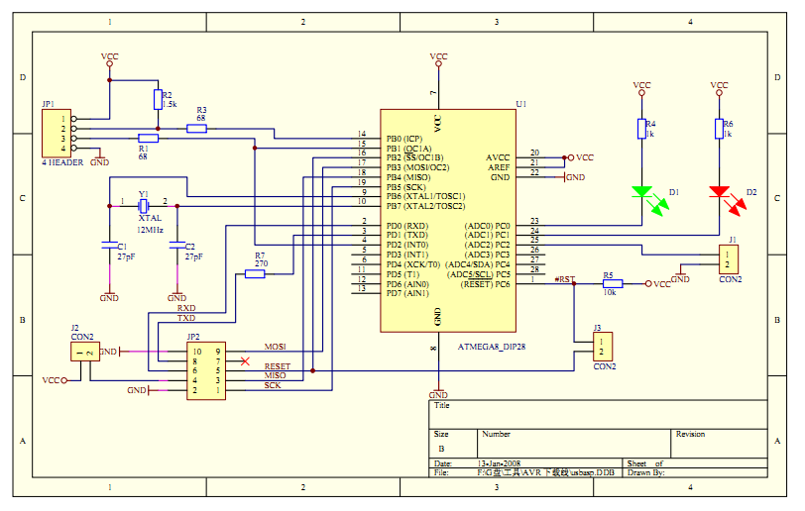Click the VCC power port above U1
805x511 pixels.
coord(438,59)
